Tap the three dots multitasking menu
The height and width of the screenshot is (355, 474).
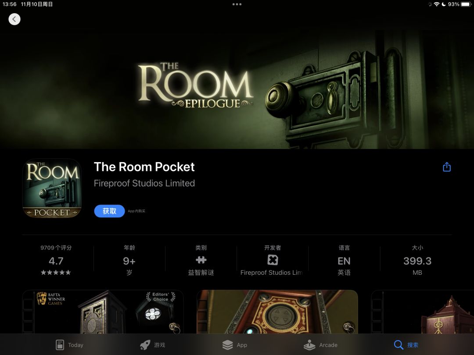(x=237, y=4)
